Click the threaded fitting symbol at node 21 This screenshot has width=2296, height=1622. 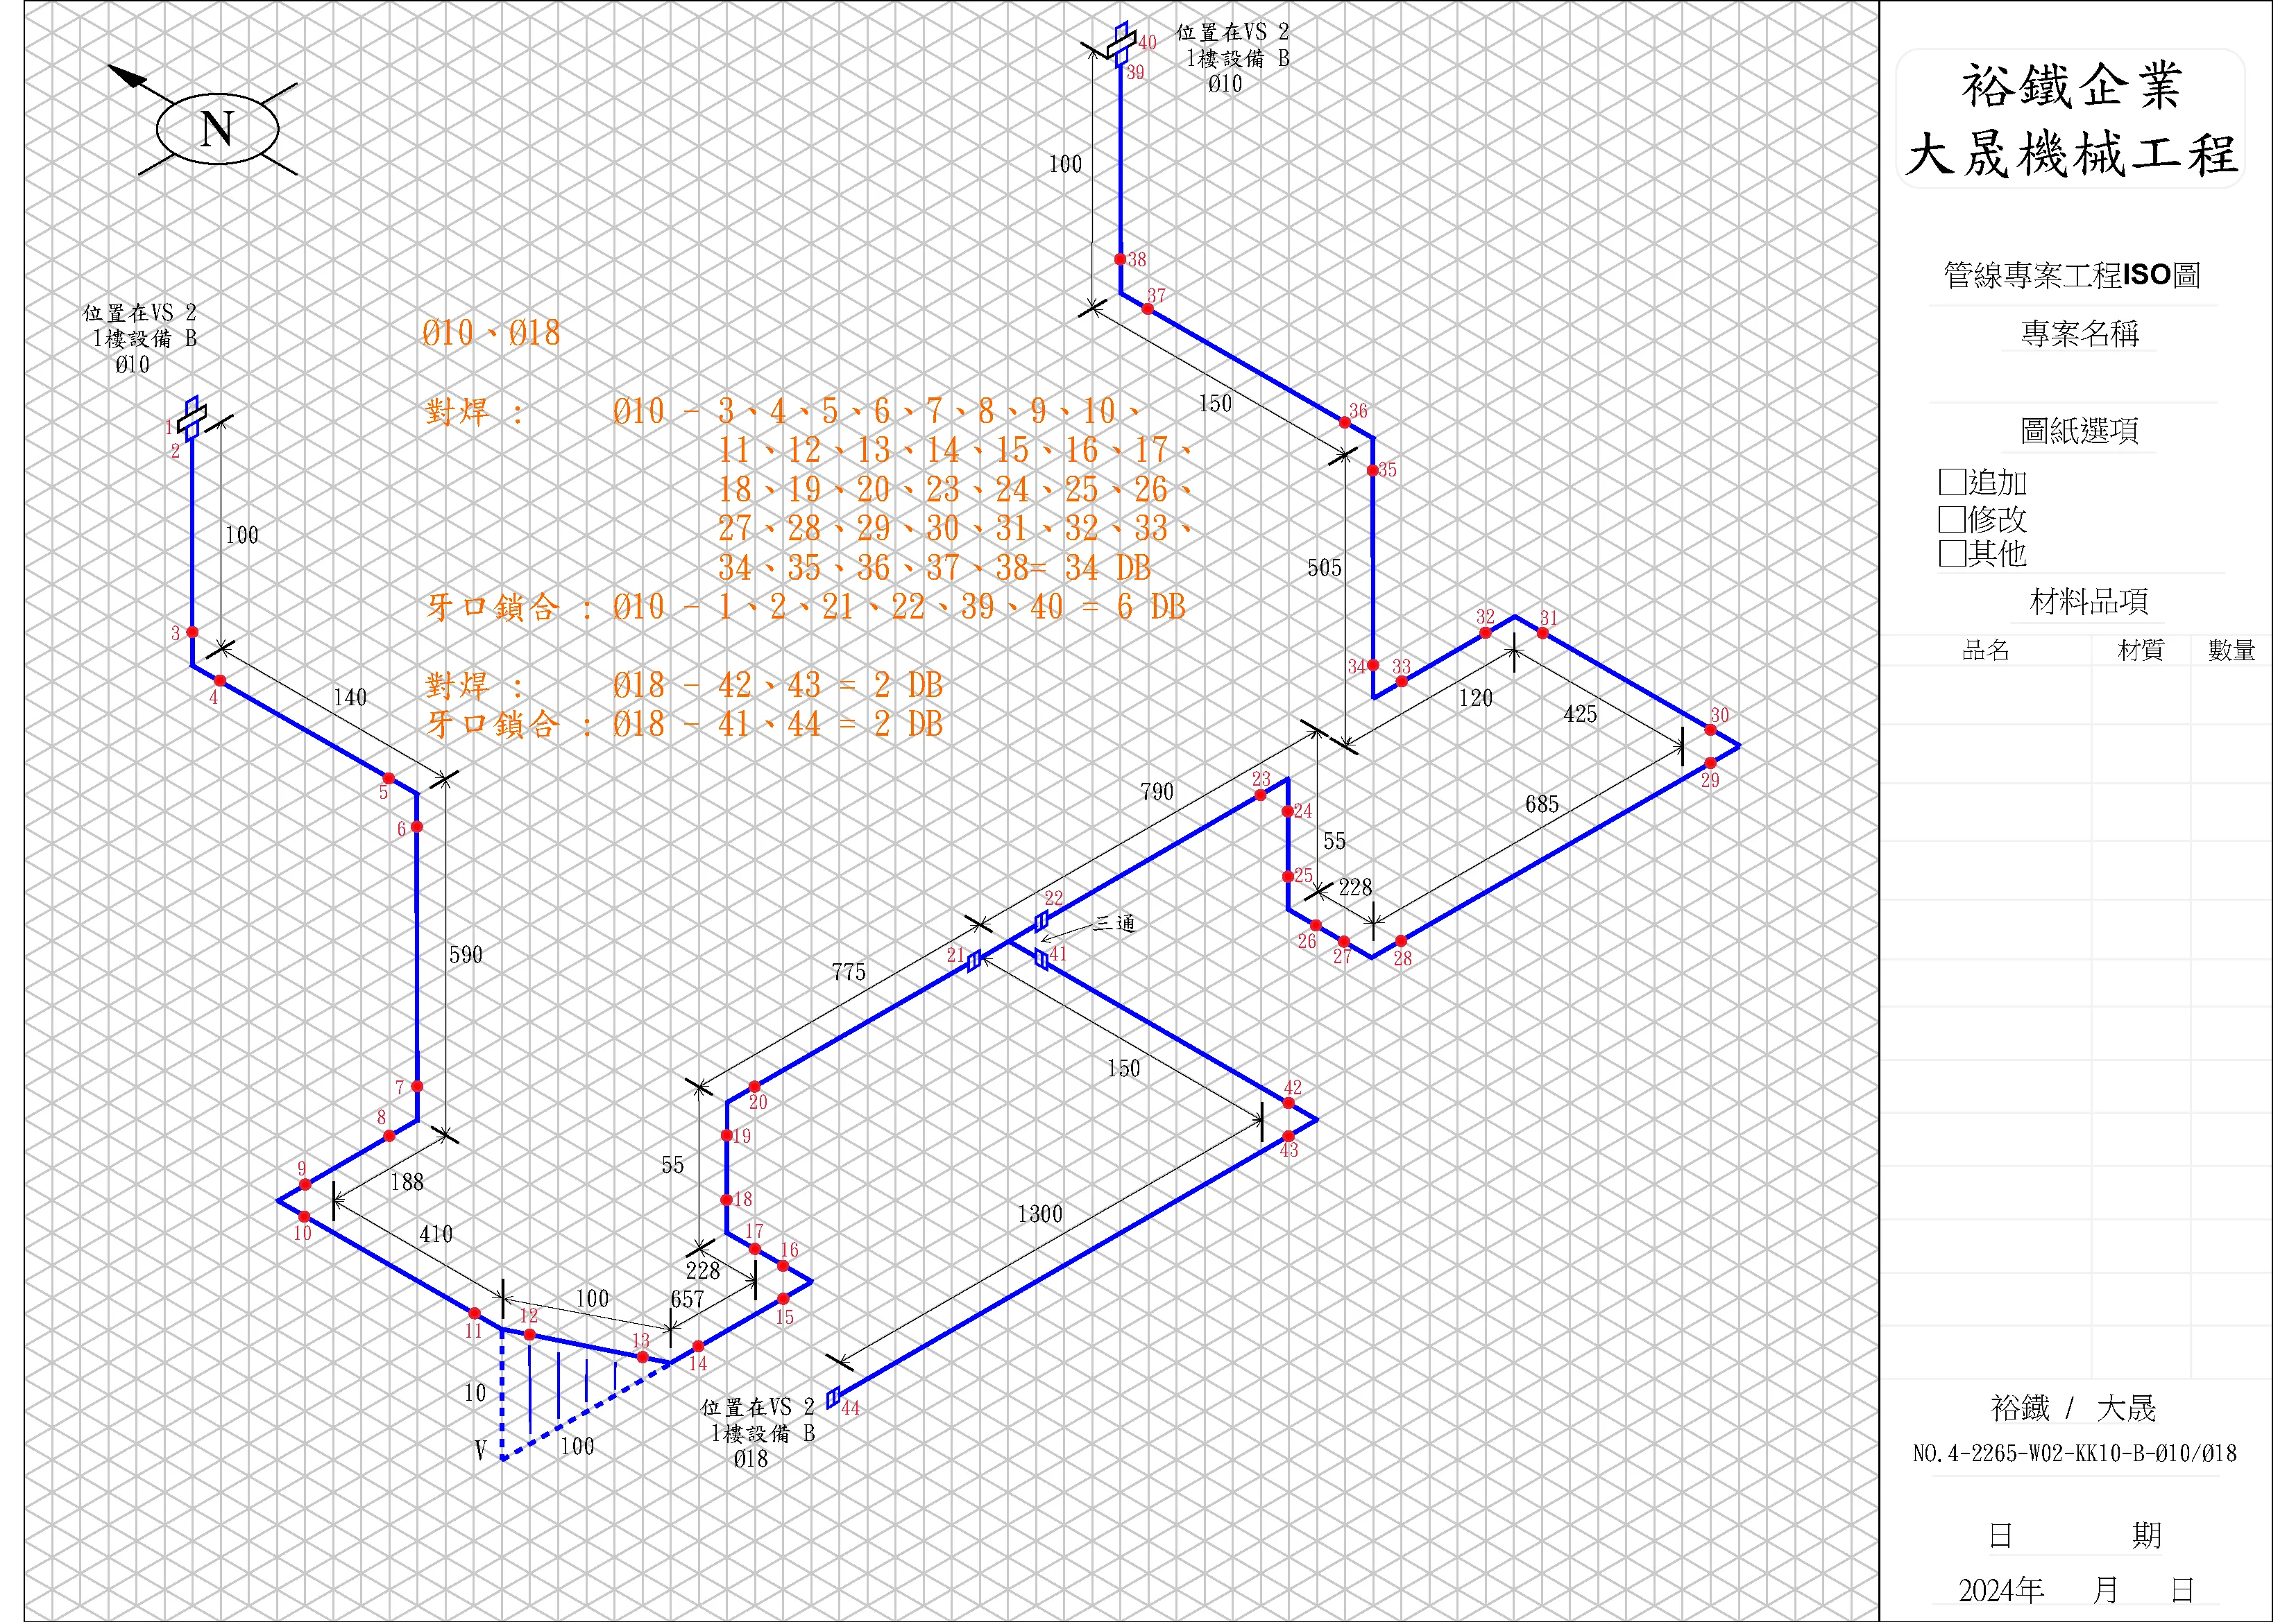tap(974, 960)
